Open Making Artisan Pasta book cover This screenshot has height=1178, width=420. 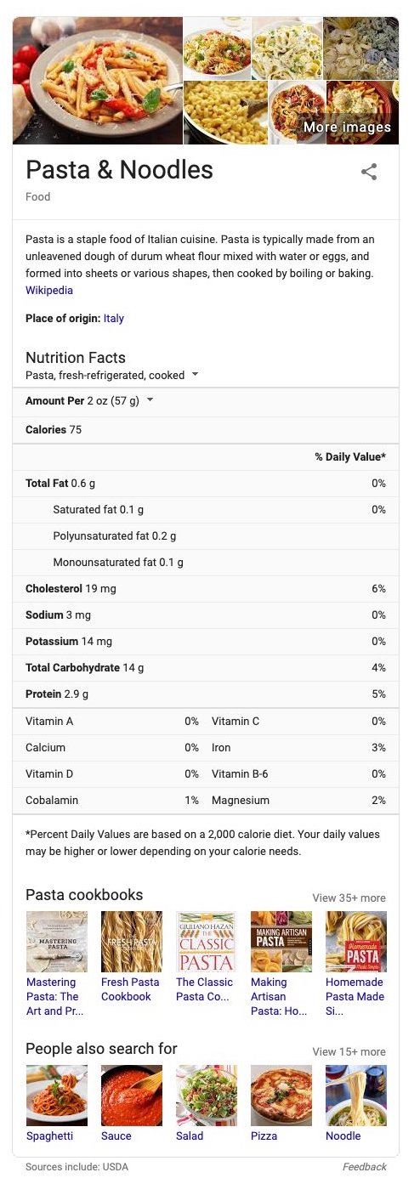[x=281, y=942]
